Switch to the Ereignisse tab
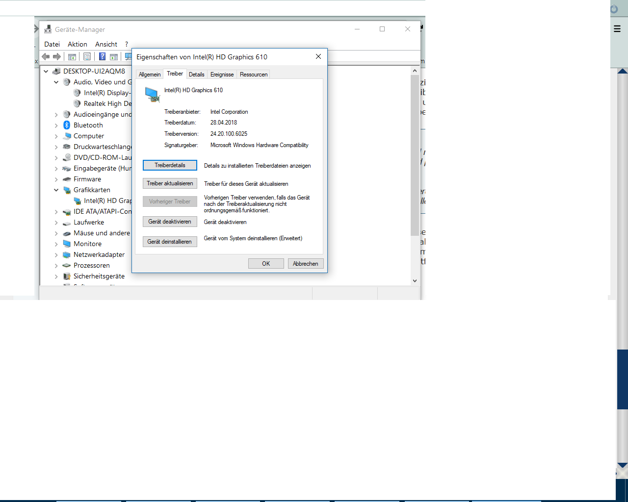Screen dimensions: 628x502 click(222, 75)
